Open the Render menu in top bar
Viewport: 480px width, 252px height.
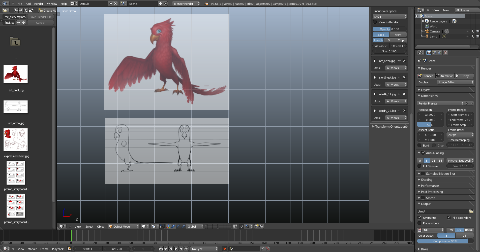click(39, 4)
